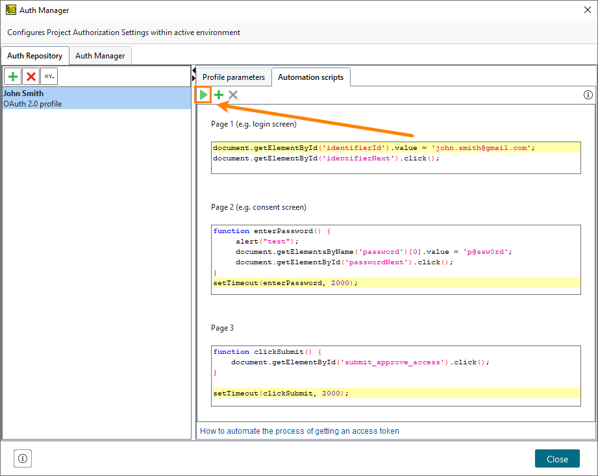Add a new automation script page
Screen dimensions: 598x476
coord(218,95)
